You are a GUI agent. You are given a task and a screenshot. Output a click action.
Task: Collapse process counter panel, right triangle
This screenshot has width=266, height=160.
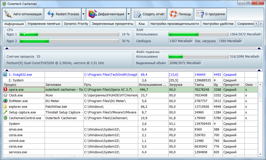259,70
